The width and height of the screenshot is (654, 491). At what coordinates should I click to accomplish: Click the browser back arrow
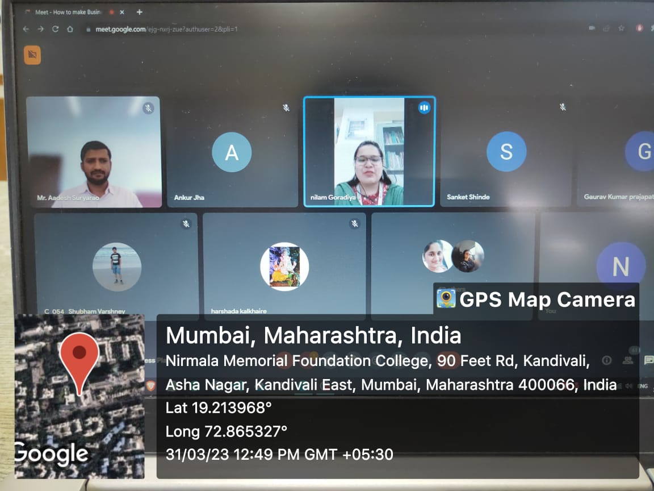[x=26, y=29]
